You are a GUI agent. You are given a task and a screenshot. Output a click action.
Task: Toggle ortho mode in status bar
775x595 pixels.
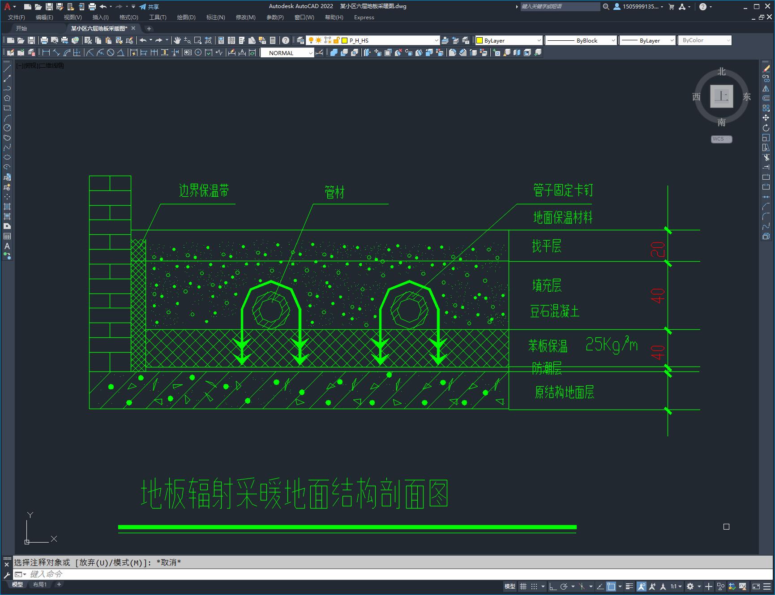point(553,586)
